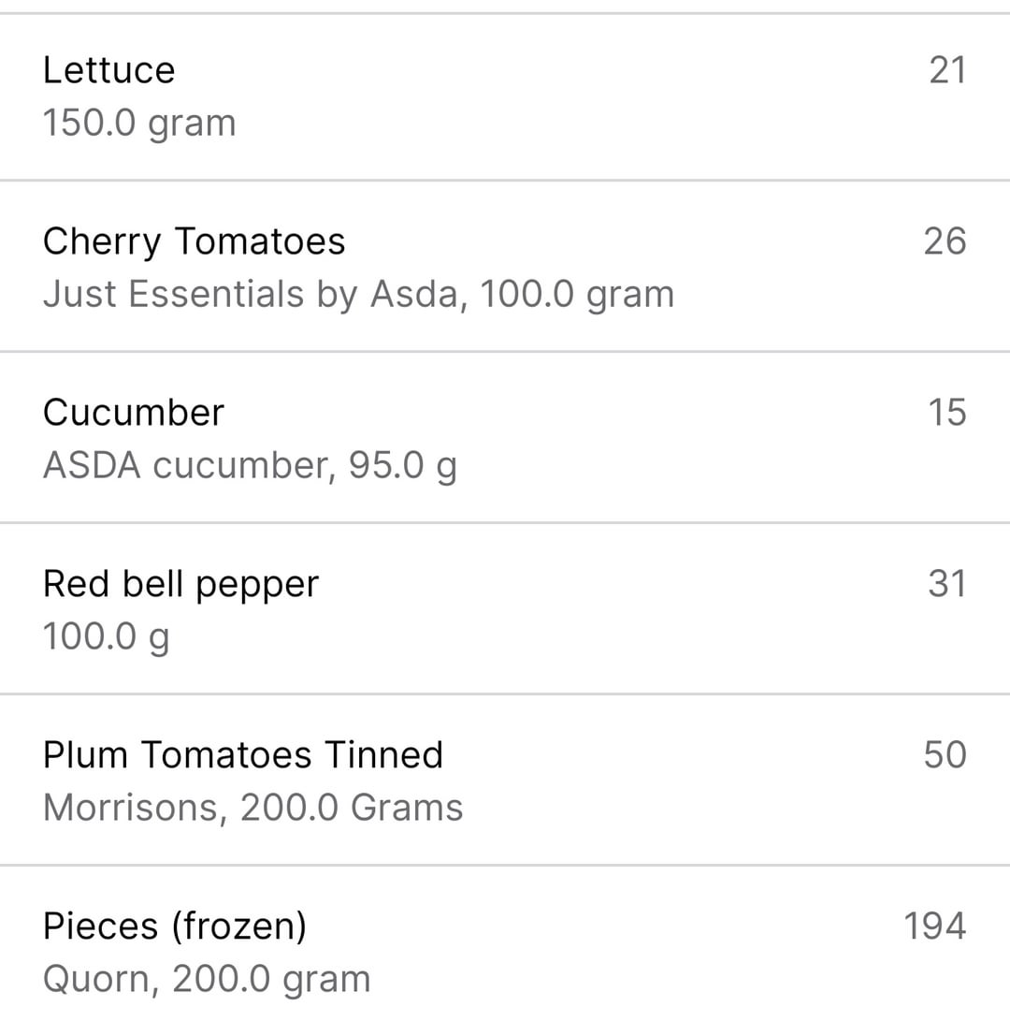Open the Cucumber food entry

pyautogui.click(x=505, y=438)
